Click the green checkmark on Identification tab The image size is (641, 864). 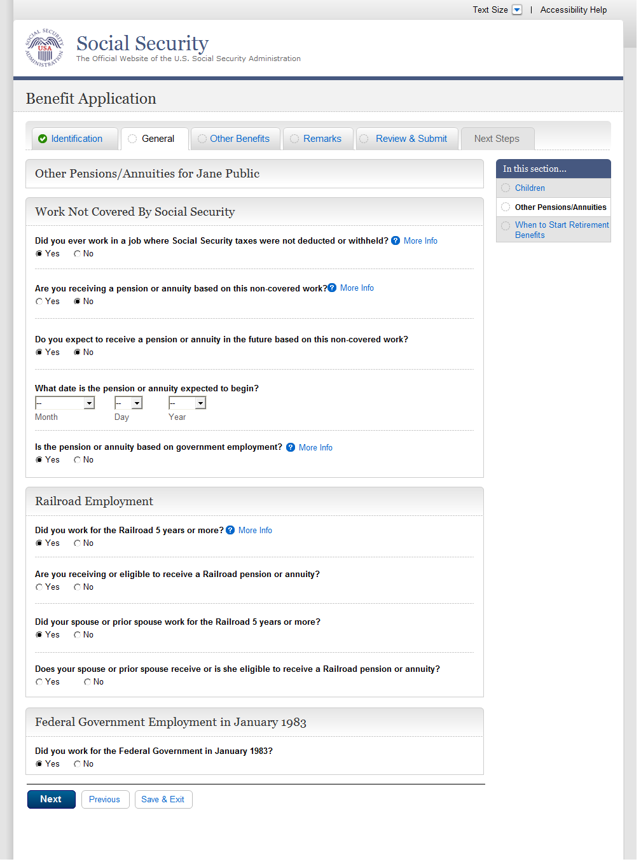[43, 139]
